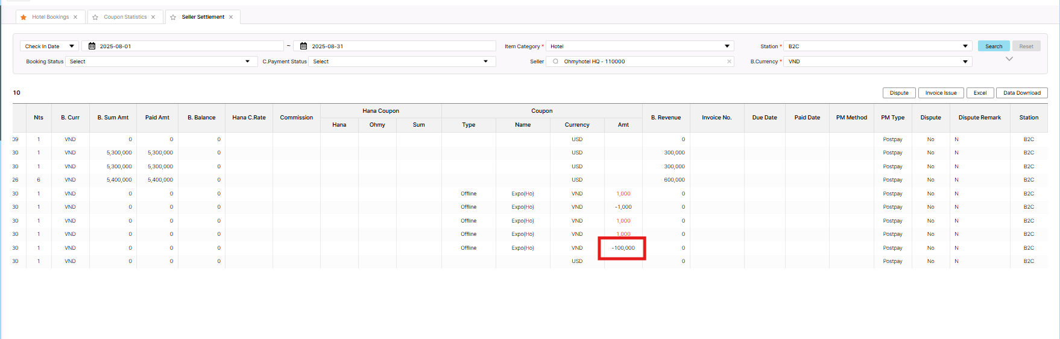Open the B.Currency dropdown
The height and width of the screenshot is (339, 1060).
point(877,62)
